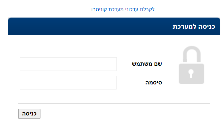
Task: Click the square body of the lock icon
Action: 191,74
